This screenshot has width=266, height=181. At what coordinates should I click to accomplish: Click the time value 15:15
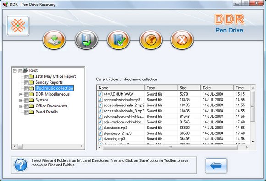[240, 94]
